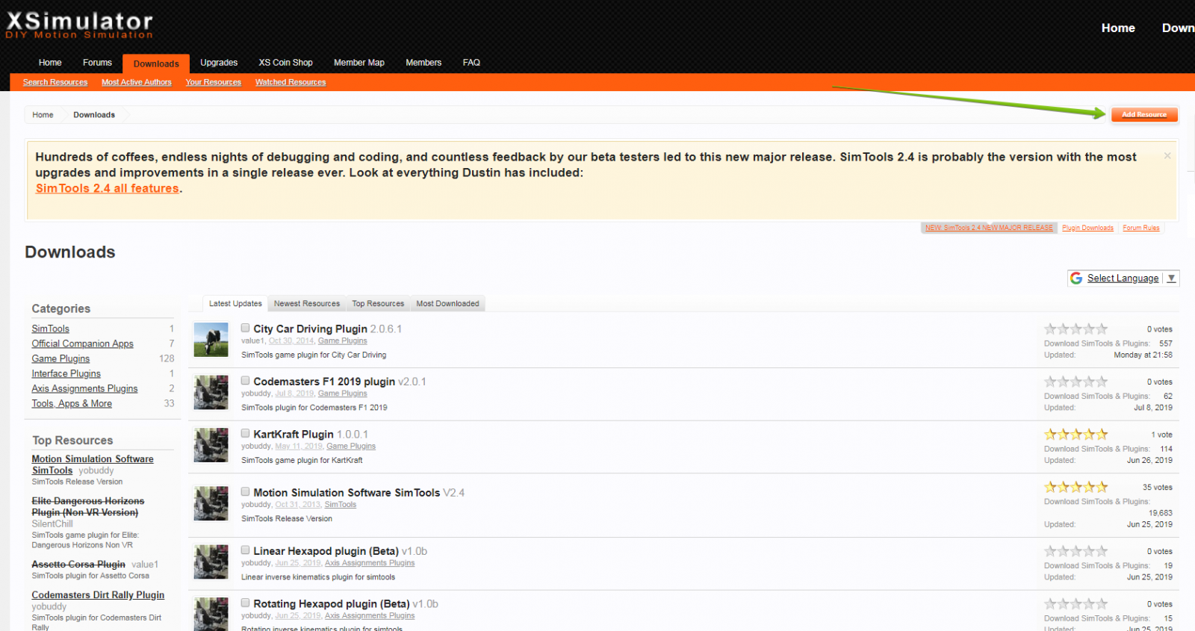Screen dimensions: 1195x631
Task: Open the Motion Simulation Software SimTools thumbnail
Action: pos(211,503)
